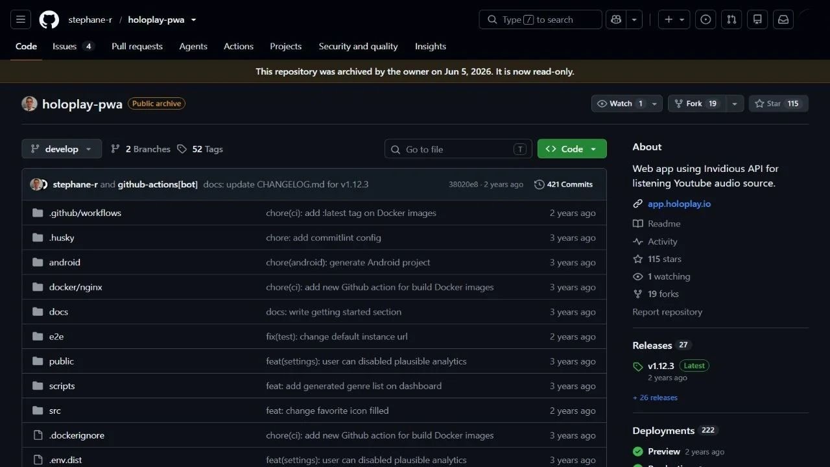830x467 pixels.
Task: Fork the repository with the Fork button
Action: 697,104
